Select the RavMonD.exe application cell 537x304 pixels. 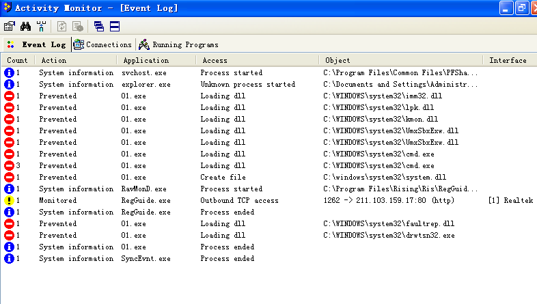click(144, 189)
